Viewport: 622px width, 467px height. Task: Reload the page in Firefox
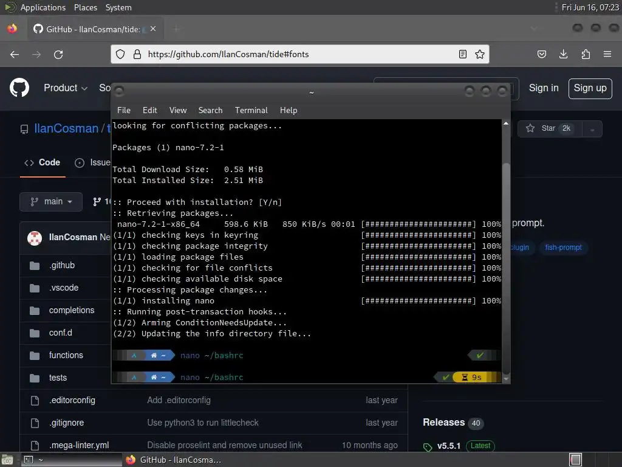pyautogui.click(x=58, y=54)
